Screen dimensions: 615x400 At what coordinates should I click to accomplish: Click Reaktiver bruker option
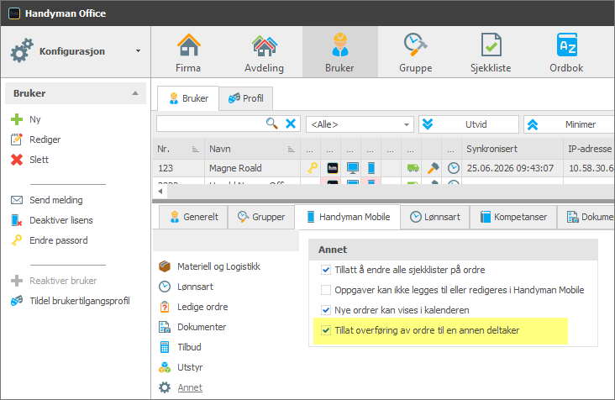(x=54, y=281)
